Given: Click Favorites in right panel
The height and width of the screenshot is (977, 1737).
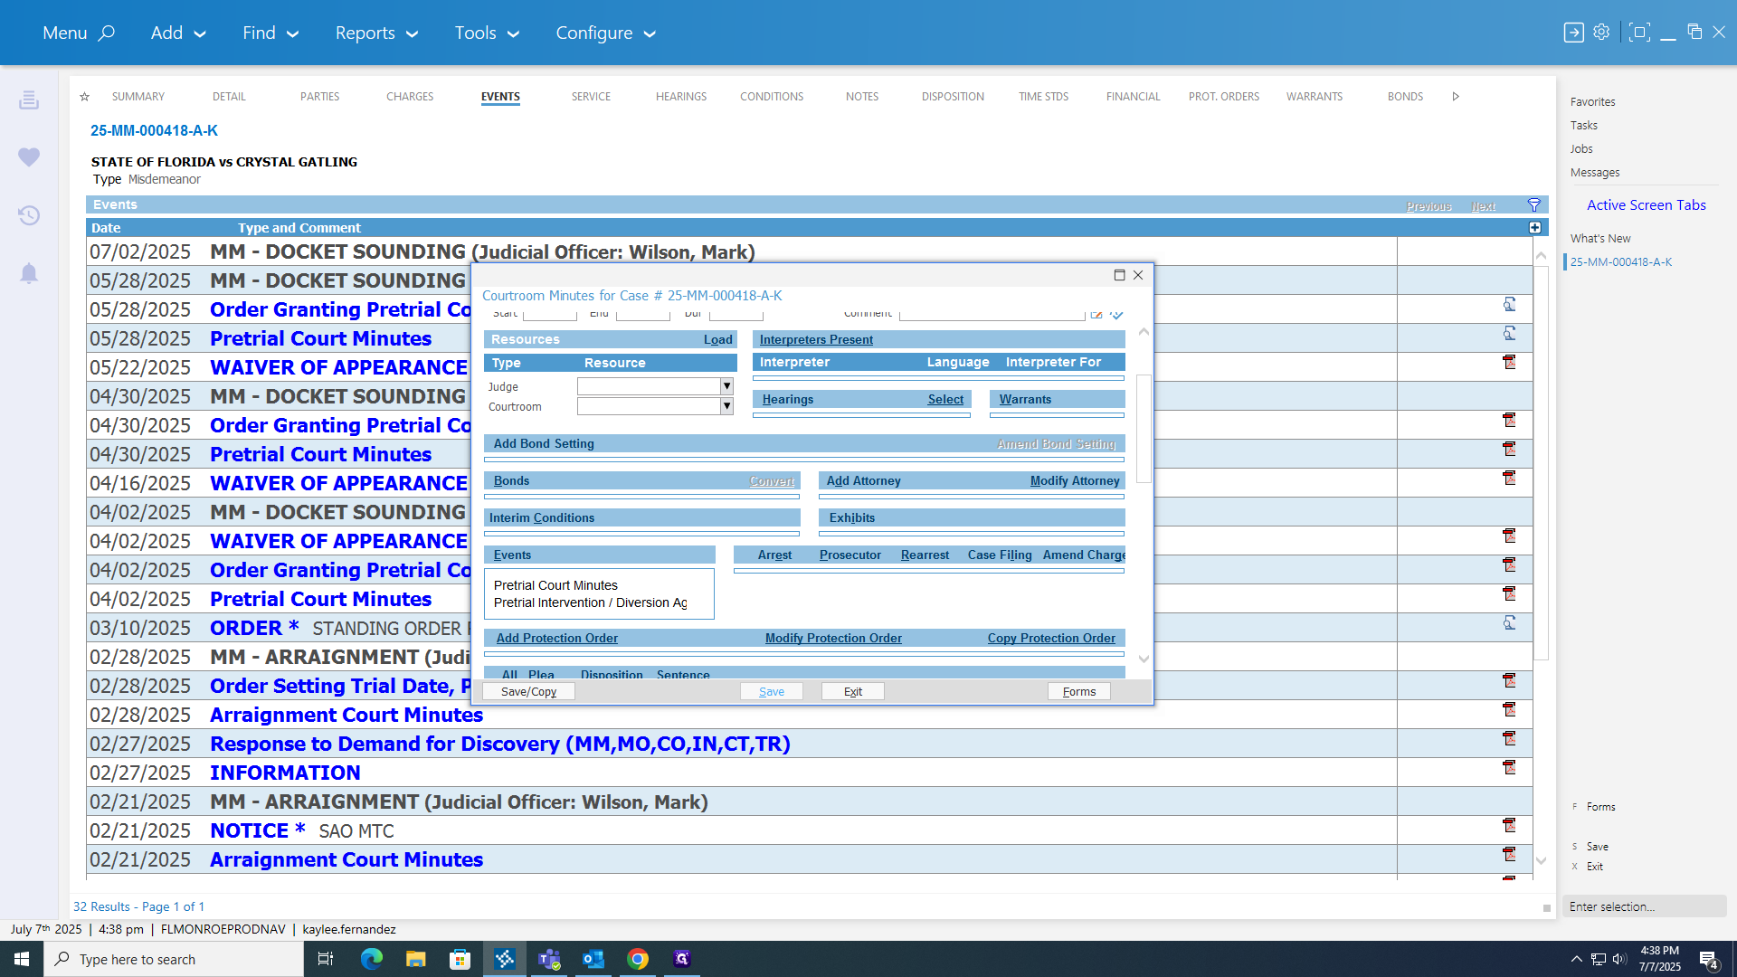Looking at the screenshot, I should (1592, 101).
